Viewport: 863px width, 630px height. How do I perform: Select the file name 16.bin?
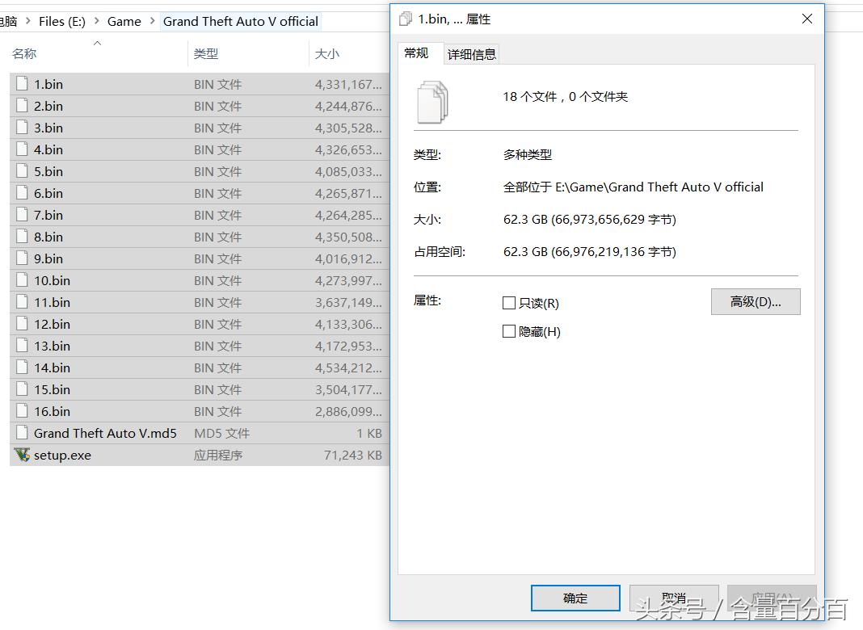(53, 412)
